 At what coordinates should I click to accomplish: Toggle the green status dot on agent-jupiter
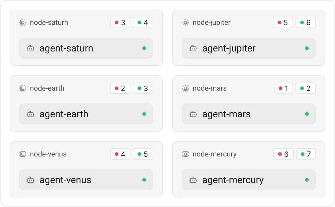[x=307, y=48]
